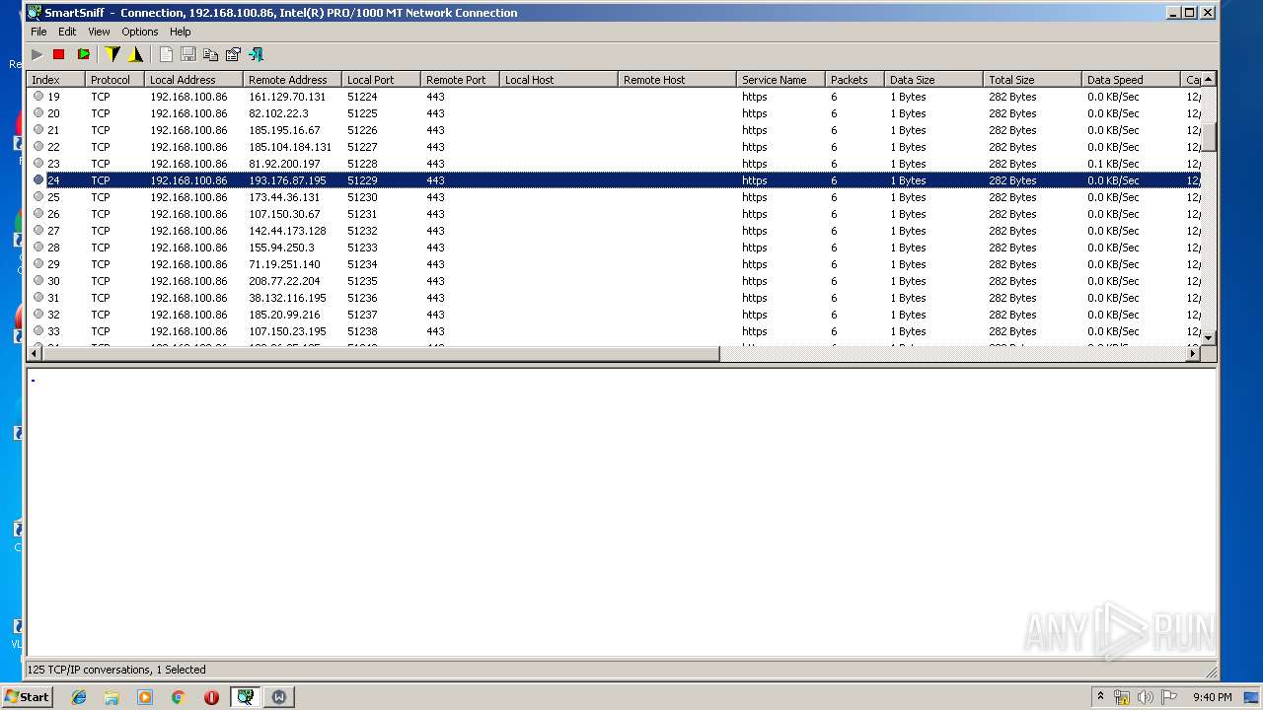Image resolution: width=1263 pixels, height=710 pixels.
Task: Click the horizontal scrollbar thumb
Action: pyautogui.click(x=382, y=353)
